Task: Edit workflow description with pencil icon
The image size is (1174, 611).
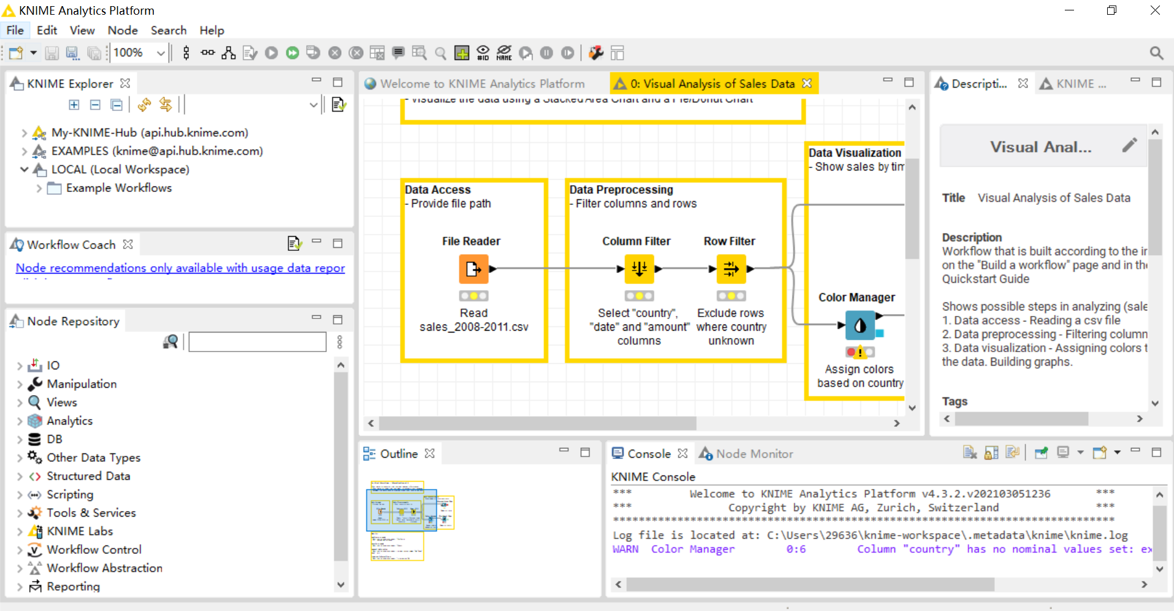Action: 1129,145
